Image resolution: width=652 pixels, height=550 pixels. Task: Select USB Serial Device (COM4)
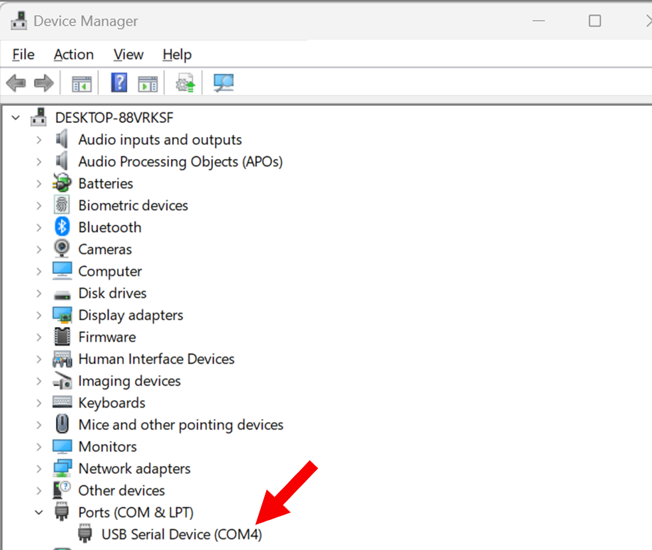(182, 534)
